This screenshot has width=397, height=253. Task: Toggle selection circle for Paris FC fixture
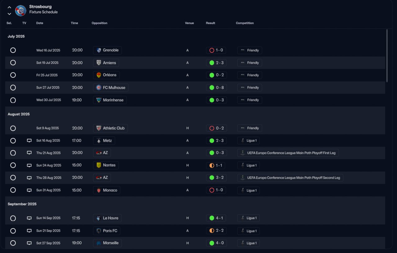pos(13,231)
